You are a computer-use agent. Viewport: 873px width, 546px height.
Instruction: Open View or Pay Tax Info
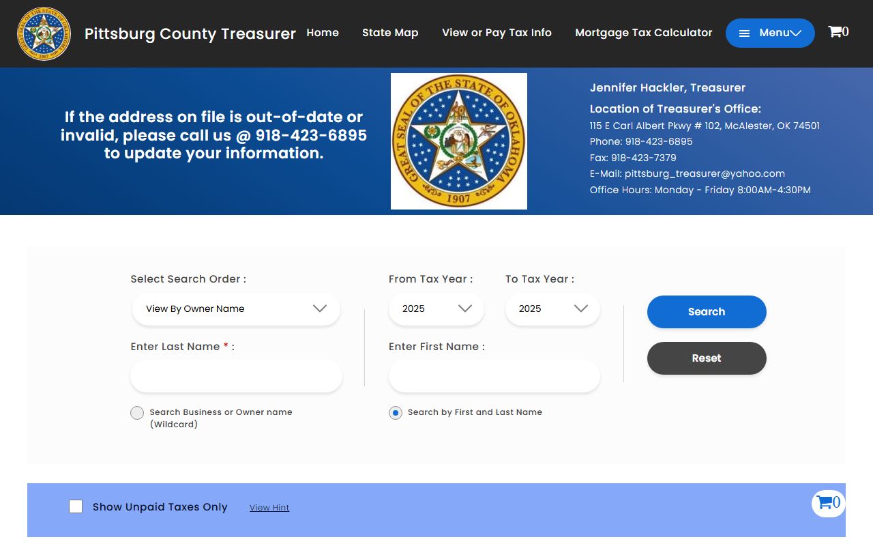tap(497, 33)
